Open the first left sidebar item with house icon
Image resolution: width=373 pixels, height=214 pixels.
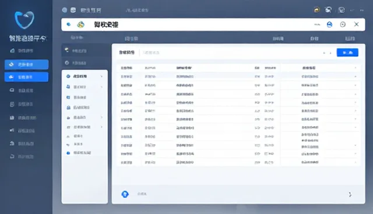[22, 51]
